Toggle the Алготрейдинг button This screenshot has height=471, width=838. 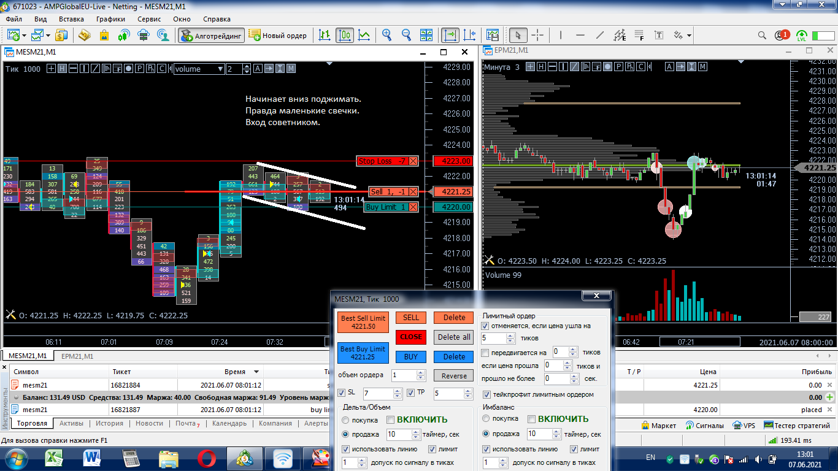(x=212, y=35)
